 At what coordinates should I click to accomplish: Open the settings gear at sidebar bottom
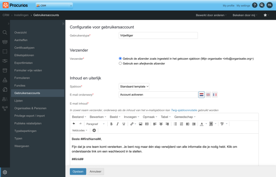pos(5,172)
